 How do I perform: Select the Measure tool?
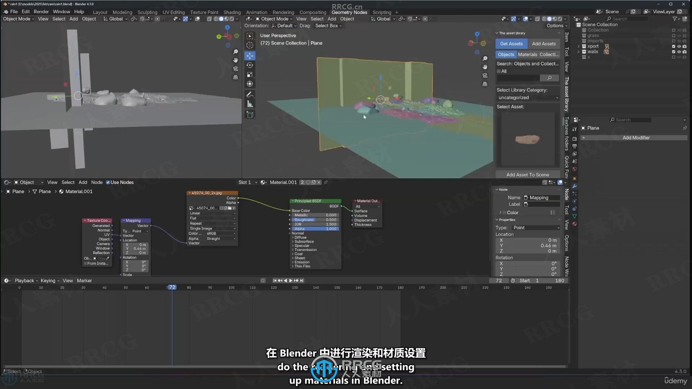[250, 104]
